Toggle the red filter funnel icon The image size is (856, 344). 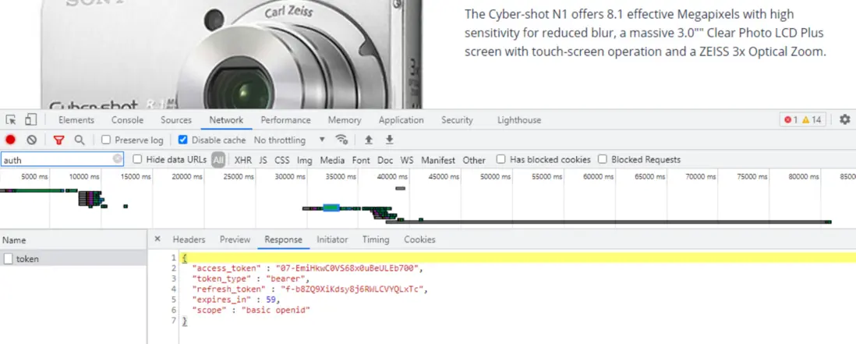[x=59, y=140]
